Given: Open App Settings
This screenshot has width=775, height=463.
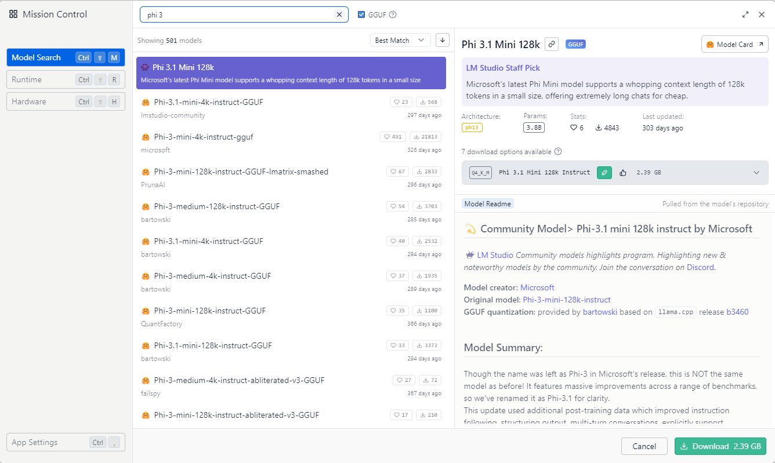Looking at the screenshot, I should pos(66,442).
